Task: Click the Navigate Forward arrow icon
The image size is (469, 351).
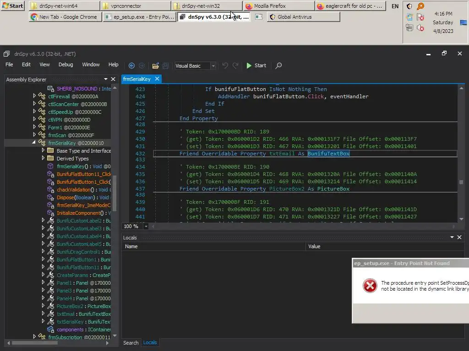Action: click(142, 66)
